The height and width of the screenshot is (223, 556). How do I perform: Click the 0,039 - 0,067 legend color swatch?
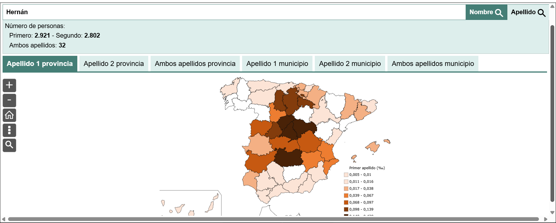point(346,196)
